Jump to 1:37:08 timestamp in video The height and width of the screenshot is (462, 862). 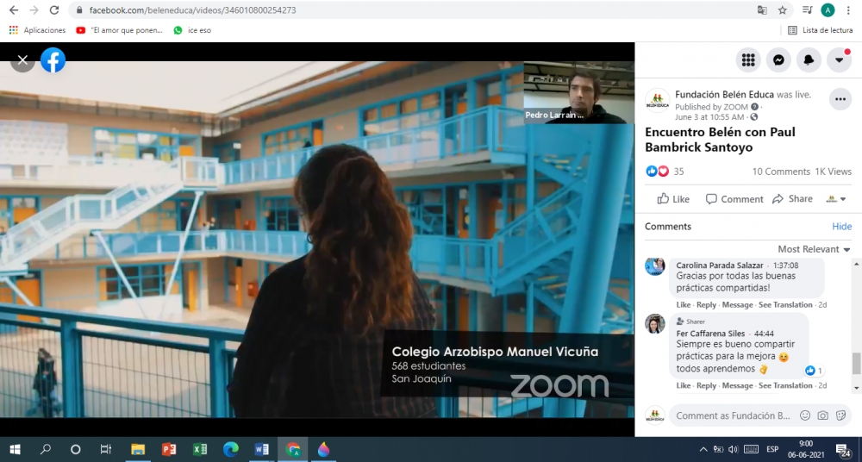785,265
